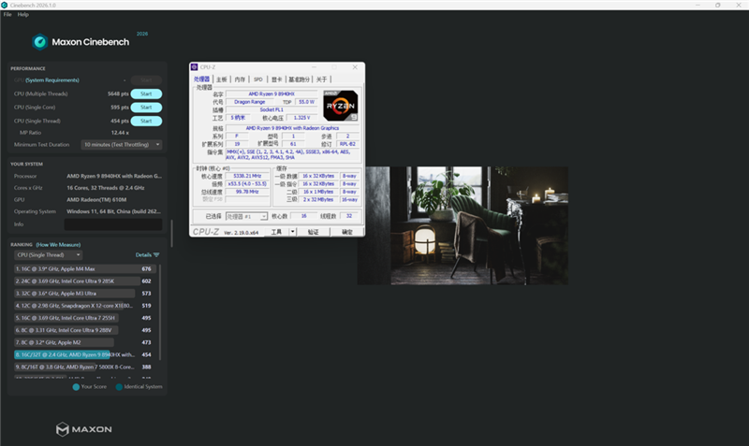749x446 pixels.
Task: Select the Apple M2 ranking entry
Action: click(x=83, y=342)
